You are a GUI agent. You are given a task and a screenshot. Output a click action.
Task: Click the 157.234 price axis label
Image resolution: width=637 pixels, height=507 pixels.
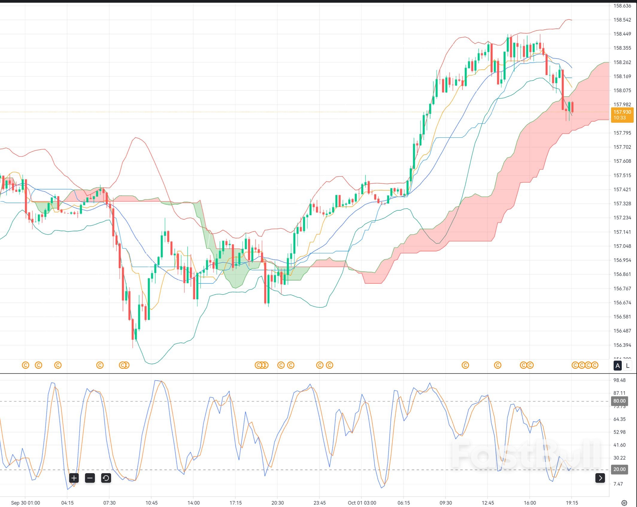point(622,218)
